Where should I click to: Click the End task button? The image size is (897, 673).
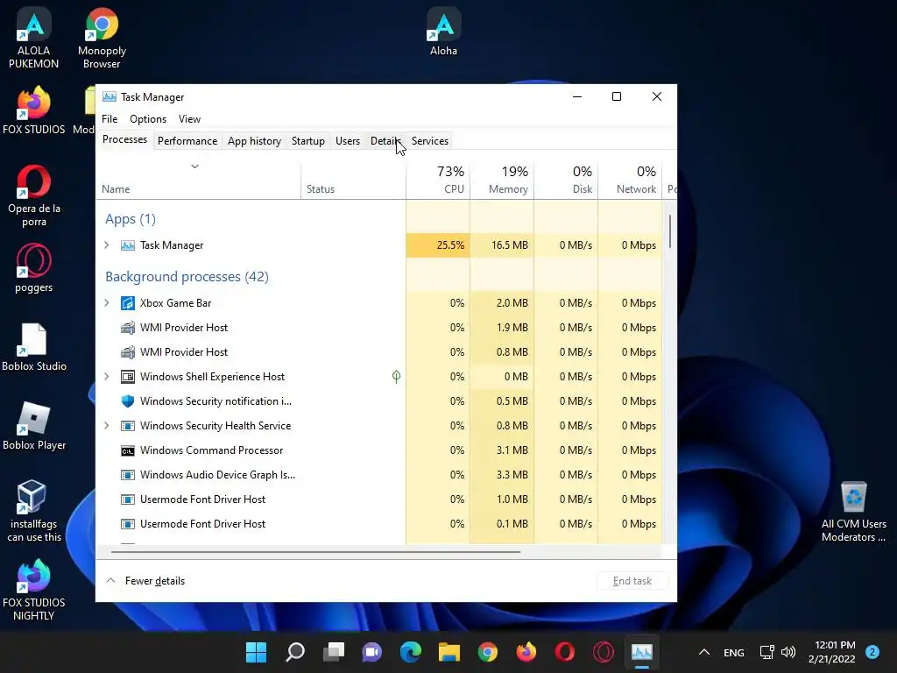(632, 581)
